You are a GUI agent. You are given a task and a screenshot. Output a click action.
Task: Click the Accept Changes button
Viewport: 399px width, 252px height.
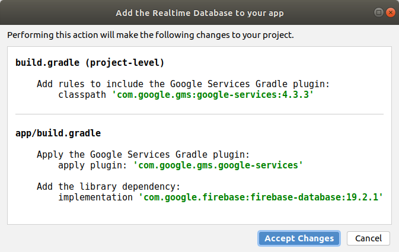tap(299, 238)
